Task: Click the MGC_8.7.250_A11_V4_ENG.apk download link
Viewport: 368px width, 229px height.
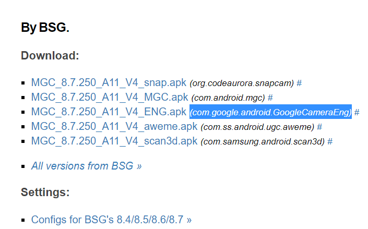Action: click(x=108, y=112)
